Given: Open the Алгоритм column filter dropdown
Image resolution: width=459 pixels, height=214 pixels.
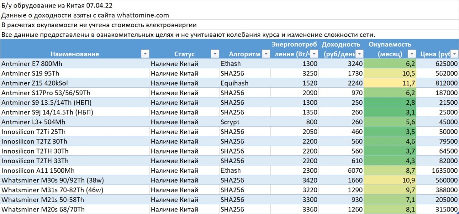Looking at the screenshot, I should [x=266, y=54].
